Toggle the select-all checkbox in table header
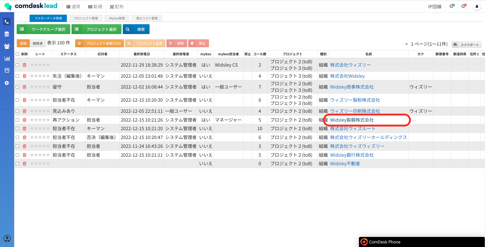485x247 pixels. (17, 54)
